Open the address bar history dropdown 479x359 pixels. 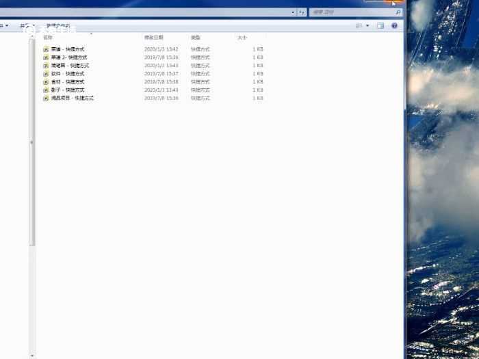click(293, 12)
